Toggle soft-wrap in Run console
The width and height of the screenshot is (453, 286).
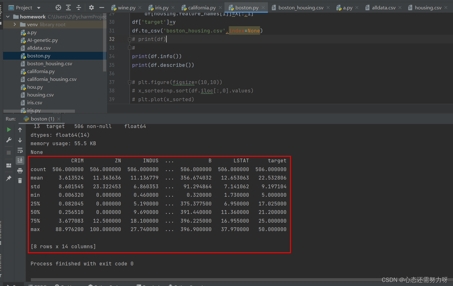pos(20,150)
